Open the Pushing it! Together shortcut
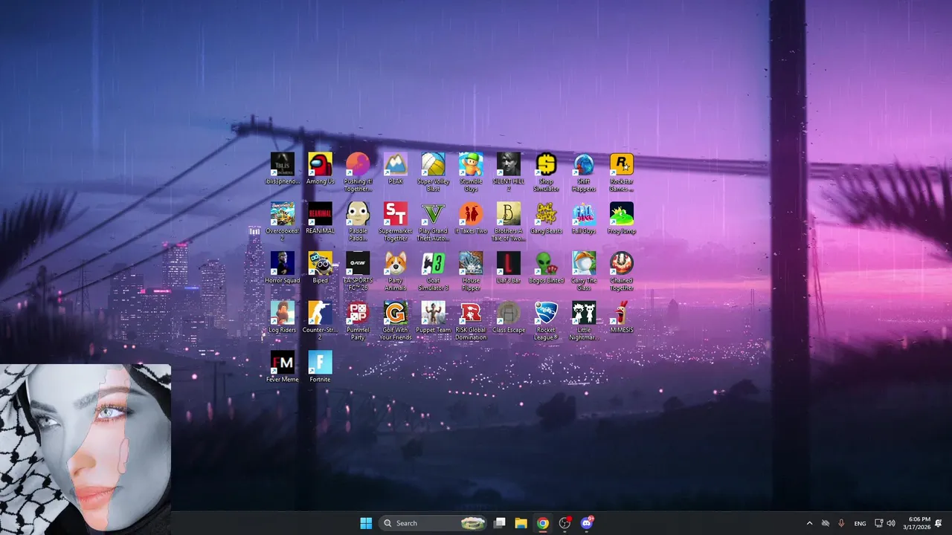This screenshot has width=952, height=535. pos(358,172)
